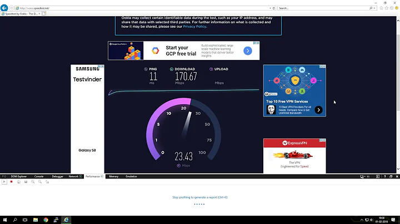This screenshot has width=400, height=224.
Task: Click the F12 label in developer tools
Action: click(4, 176)
